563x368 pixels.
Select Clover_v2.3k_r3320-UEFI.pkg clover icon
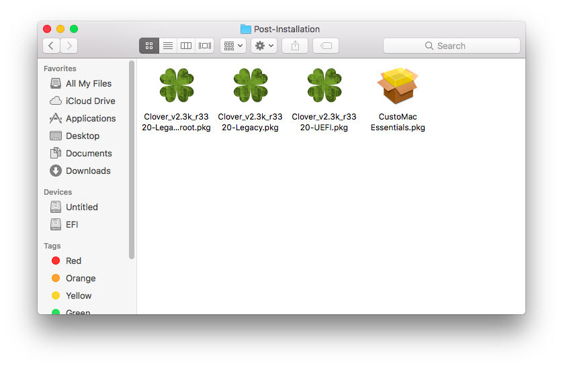pos(324,85)
